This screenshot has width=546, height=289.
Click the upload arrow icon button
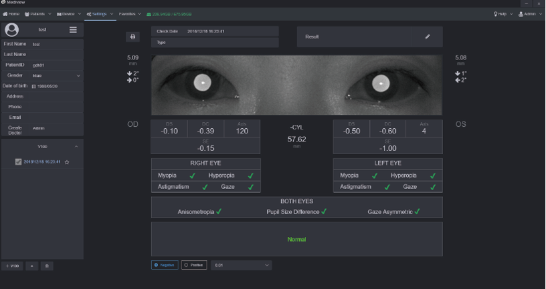tap(31, 266)
